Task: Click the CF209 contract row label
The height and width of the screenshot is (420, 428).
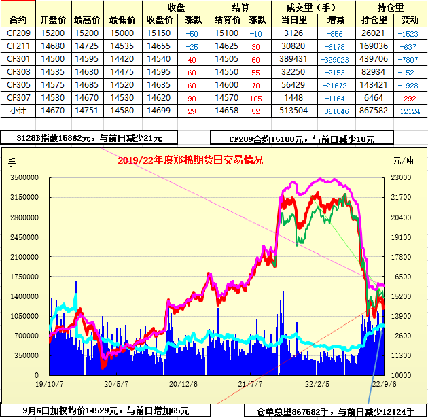Action: (x=20, y=33)
